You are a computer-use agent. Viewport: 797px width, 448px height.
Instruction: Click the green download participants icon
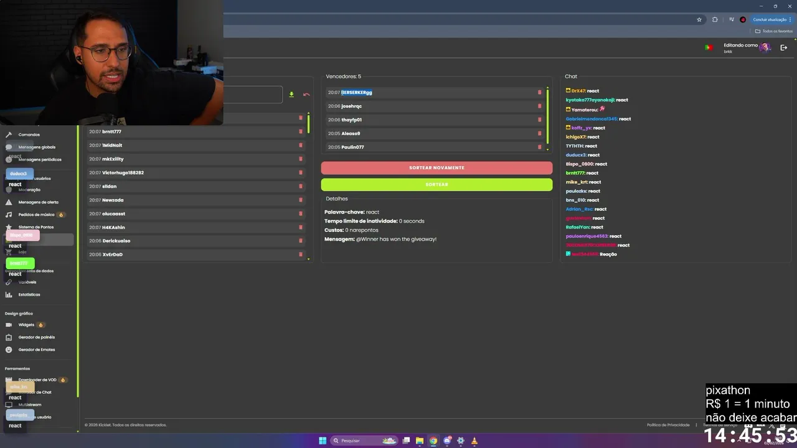291,95
